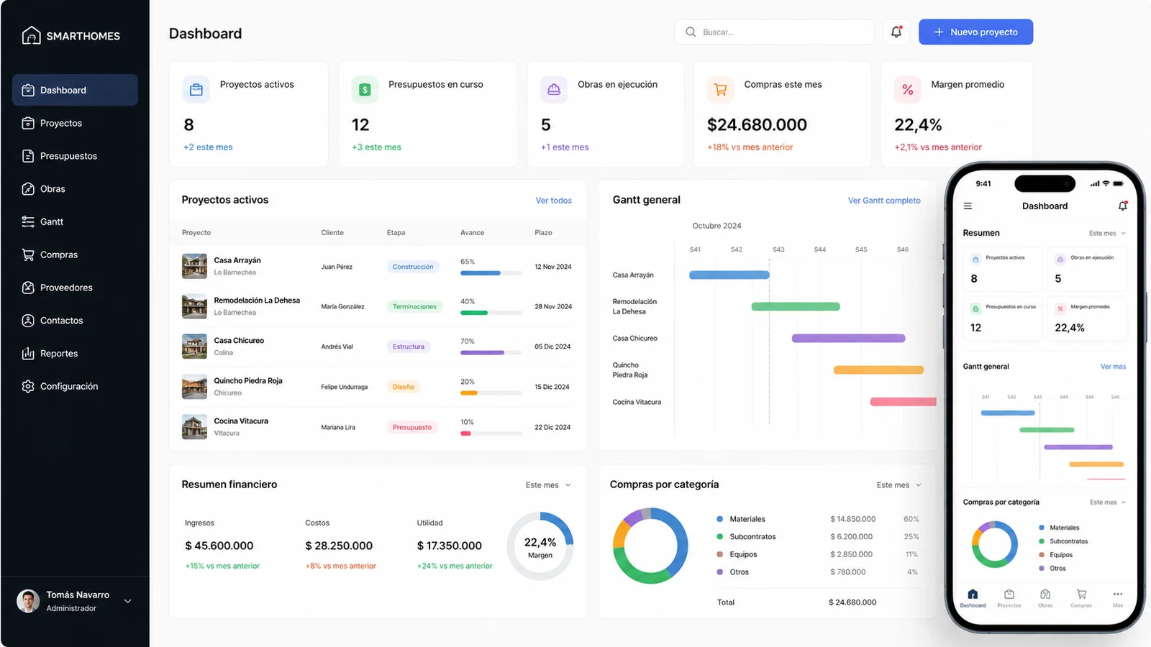
Task: Open Proveedores in the sidebar
Action: coord(75,288)
